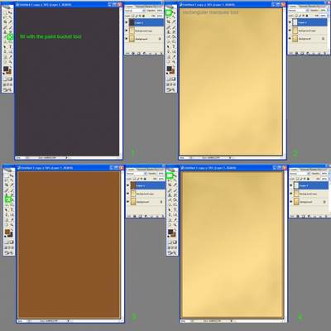This screenshot has width=331, height=331.
Task: Toggle Background layer eye in step 3 Layers panel
Action: 128,202
